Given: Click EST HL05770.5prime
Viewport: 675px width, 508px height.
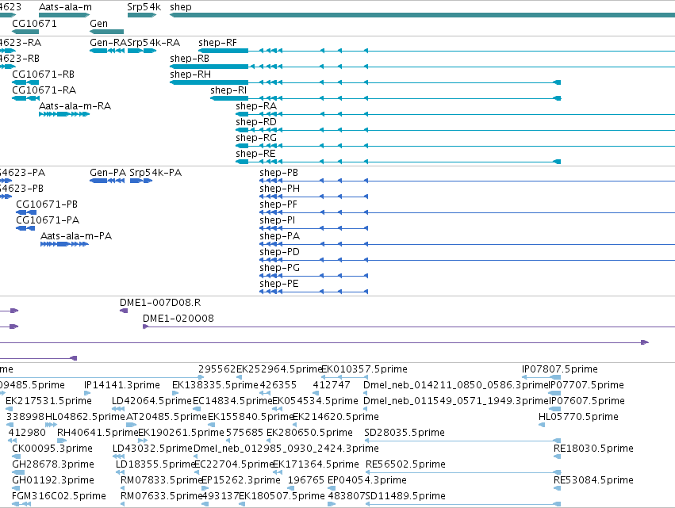Looking at the screenshot, I should click(578, 417).
